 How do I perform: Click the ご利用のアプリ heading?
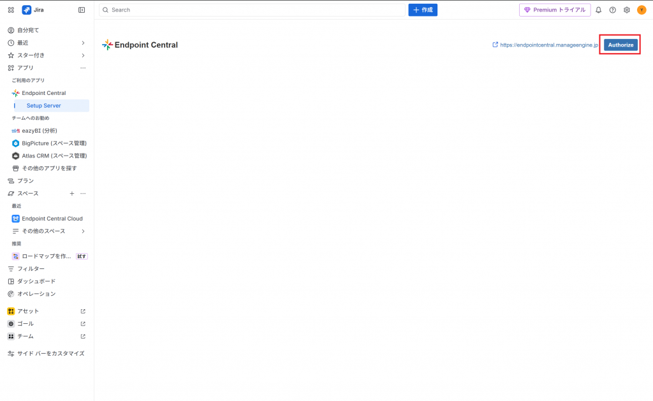pos(28,80)
